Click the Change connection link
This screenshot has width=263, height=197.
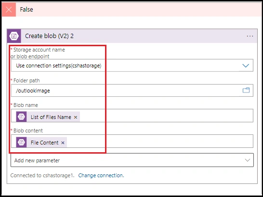(x=101, y=175)
